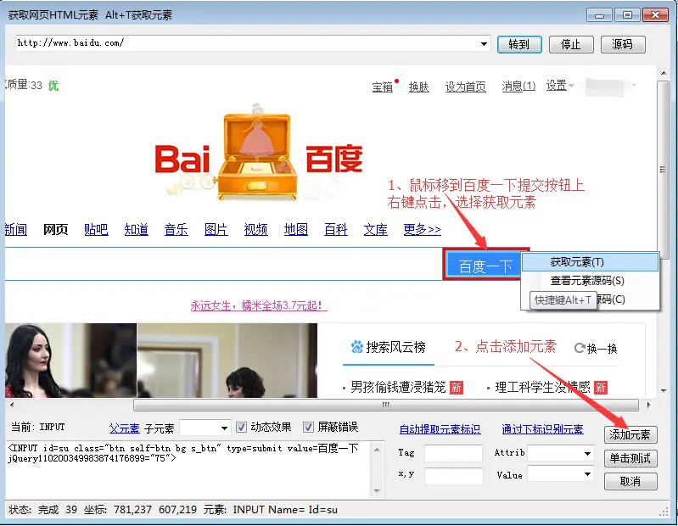Click into the Tag input field
The image size is (678, 526).
pyautogui.click(x=453, y=453)
